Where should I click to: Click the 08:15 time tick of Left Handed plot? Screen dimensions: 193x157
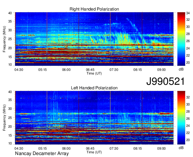point(138,148)
